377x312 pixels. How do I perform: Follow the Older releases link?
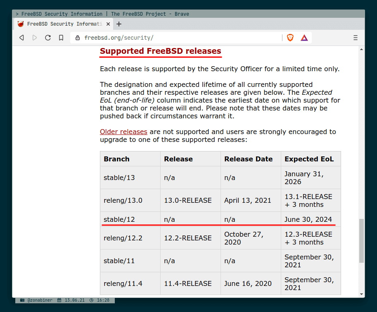point(123,132)
